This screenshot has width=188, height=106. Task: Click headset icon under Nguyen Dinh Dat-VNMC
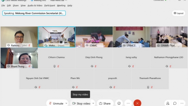coord(36,87)
